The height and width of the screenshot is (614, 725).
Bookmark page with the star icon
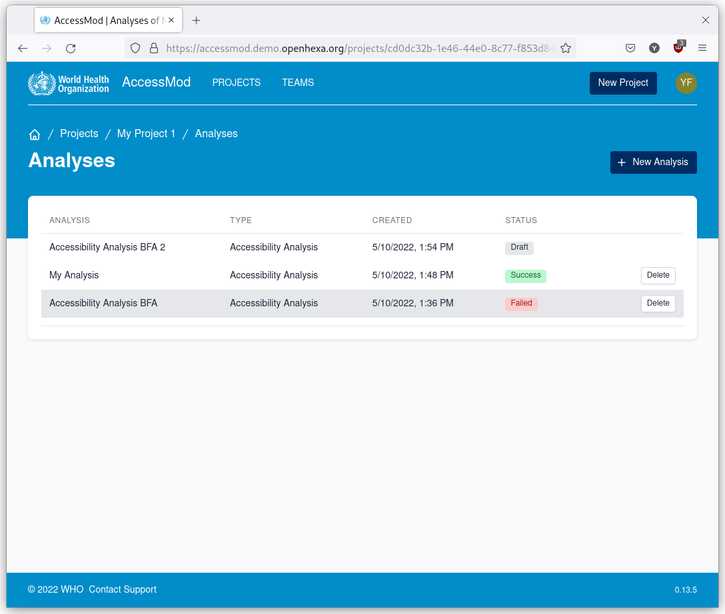coord(566,48)
